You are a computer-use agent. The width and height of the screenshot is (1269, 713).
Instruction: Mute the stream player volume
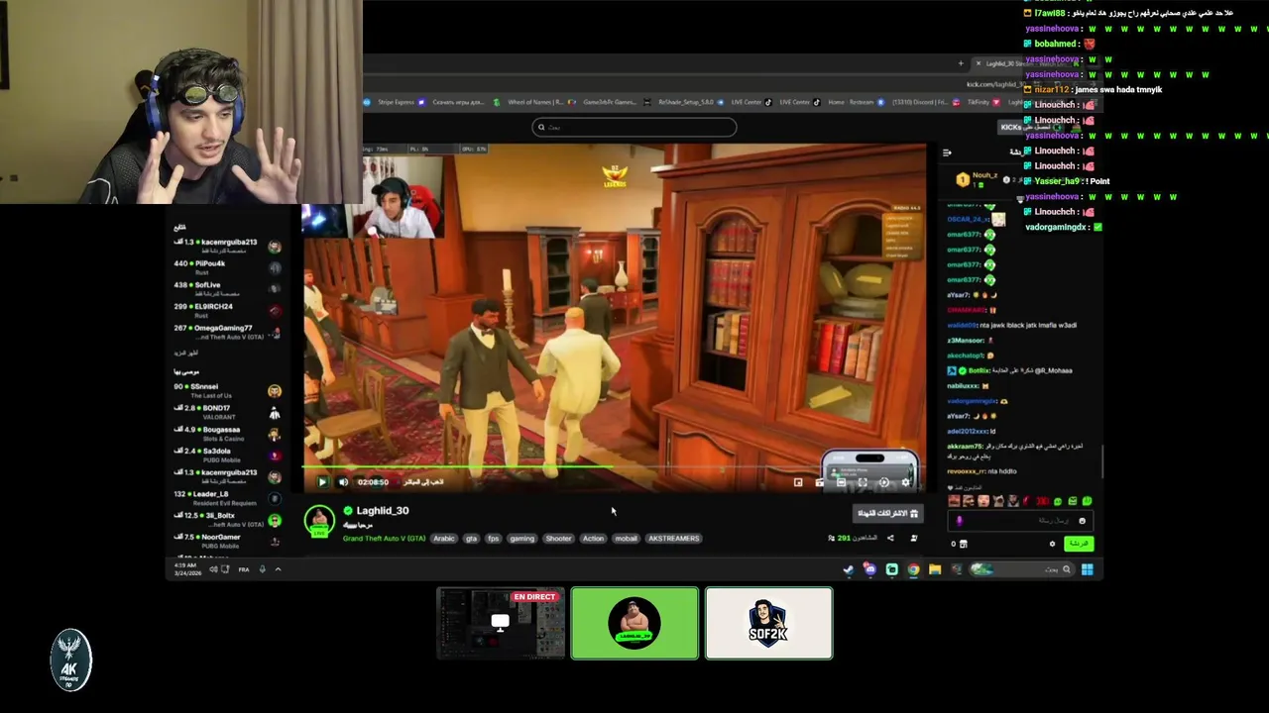(x=343, y=482)
